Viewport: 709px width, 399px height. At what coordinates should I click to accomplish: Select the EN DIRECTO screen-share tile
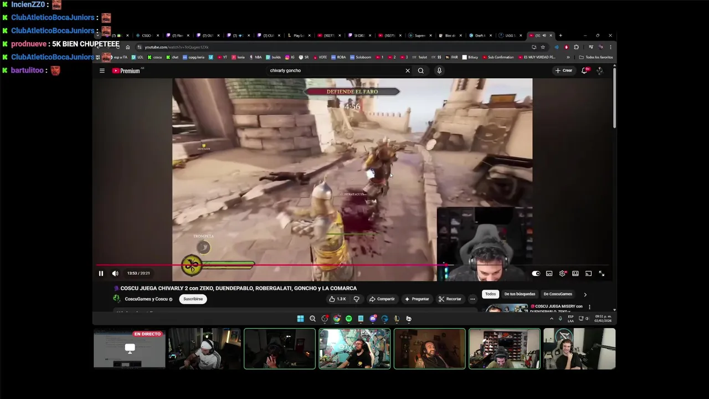pos(130,349)
